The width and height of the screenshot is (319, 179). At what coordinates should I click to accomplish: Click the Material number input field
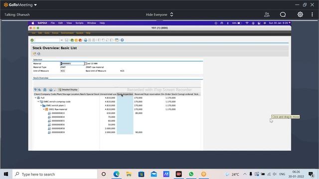72,64
